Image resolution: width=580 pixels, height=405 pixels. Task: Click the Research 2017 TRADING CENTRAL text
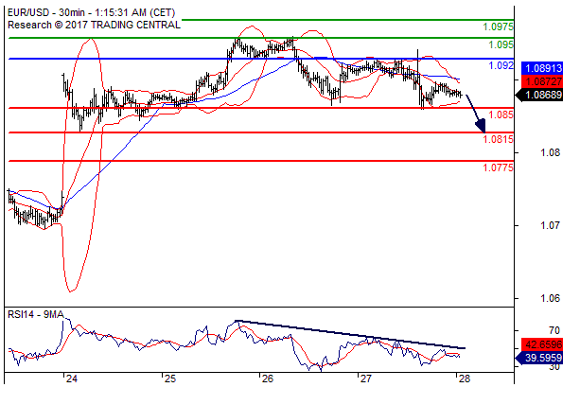(94, 26)
